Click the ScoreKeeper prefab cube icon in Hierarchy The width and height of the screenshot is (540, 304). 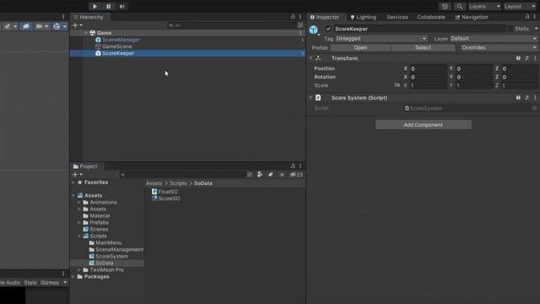click(x=98, y=53)
